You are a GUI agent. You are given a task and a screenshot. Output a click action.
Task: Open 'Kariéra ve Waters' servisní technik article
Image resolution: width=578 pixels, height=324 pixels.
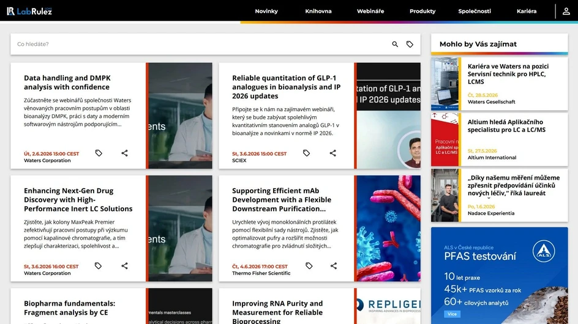[508, 74]
